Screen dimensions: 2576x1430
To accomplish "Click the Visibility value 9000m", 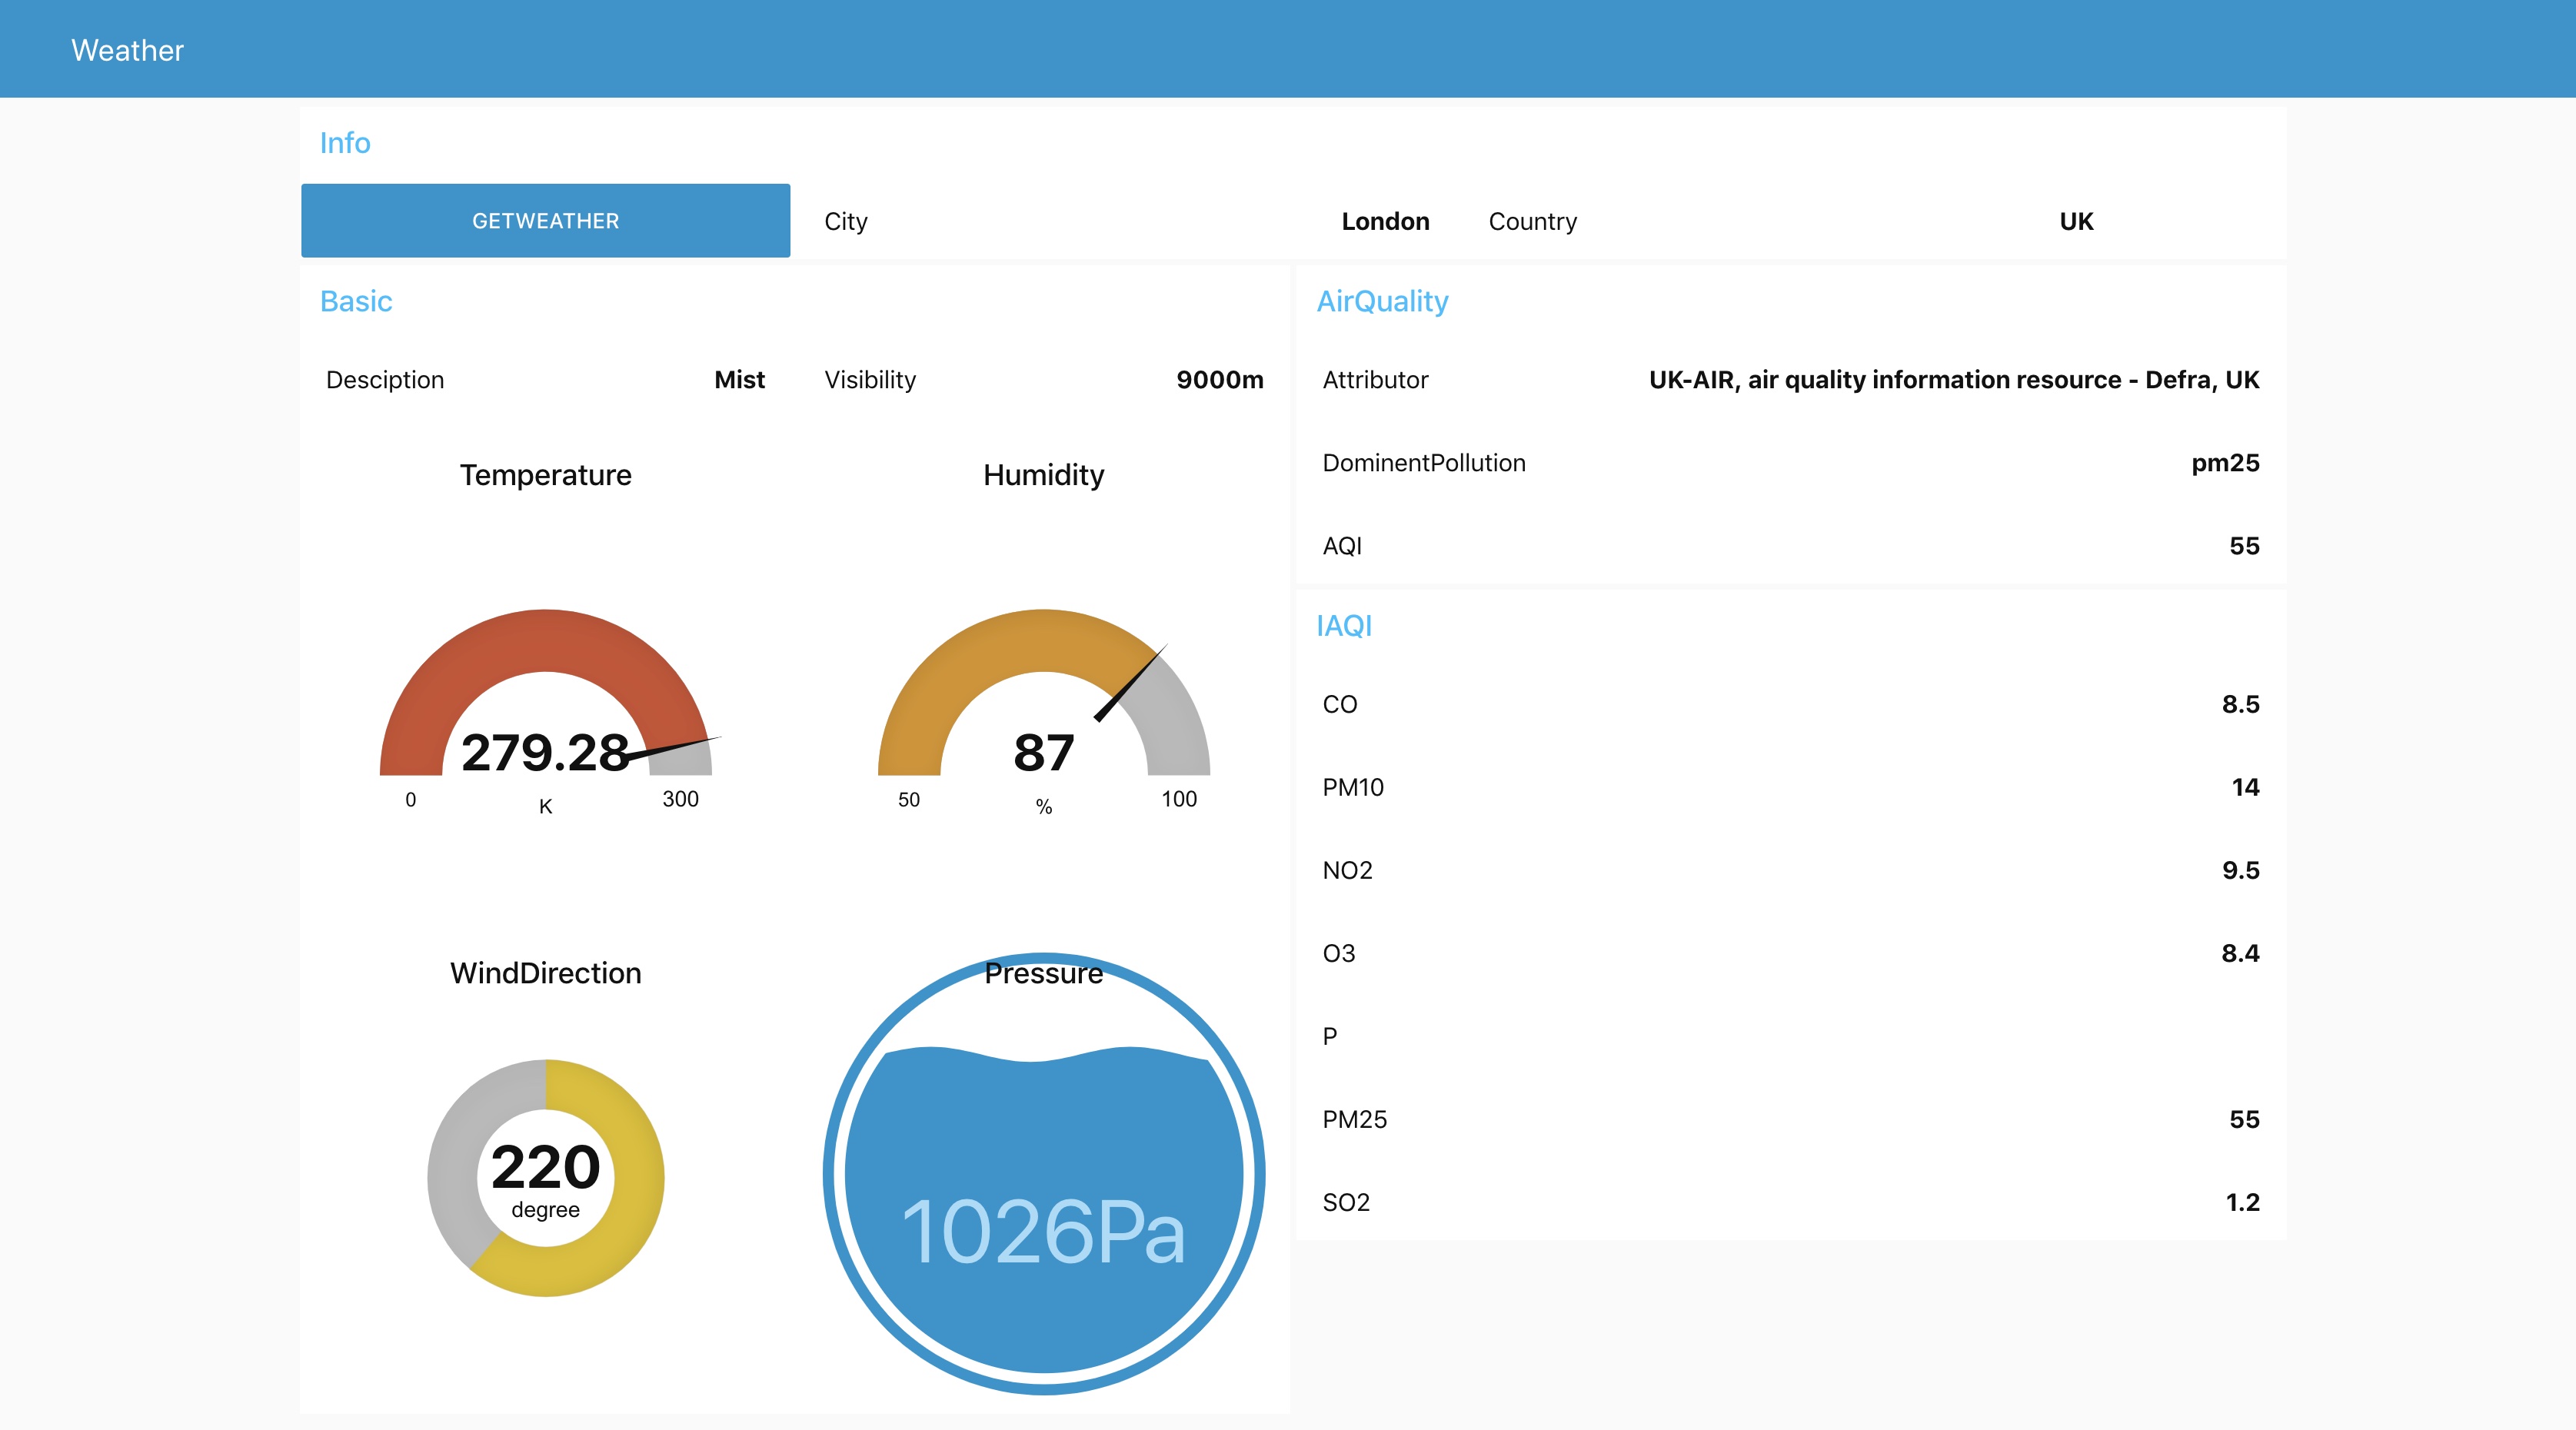I will click(x=1219, y=380).
